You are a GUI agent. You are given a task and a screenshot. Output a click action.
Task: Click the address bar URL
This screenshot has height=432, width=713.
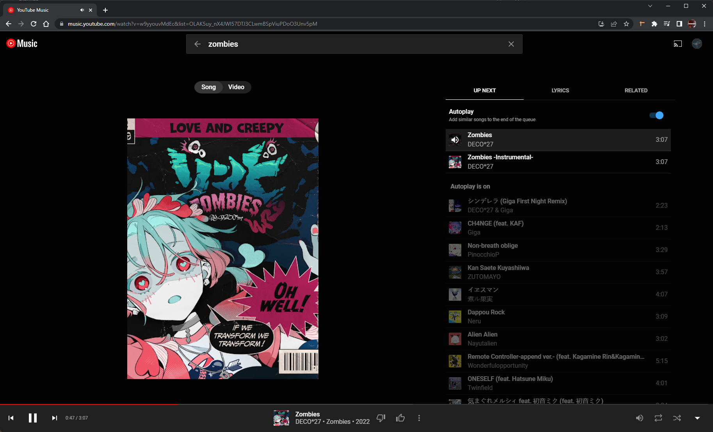click(192, 24)
